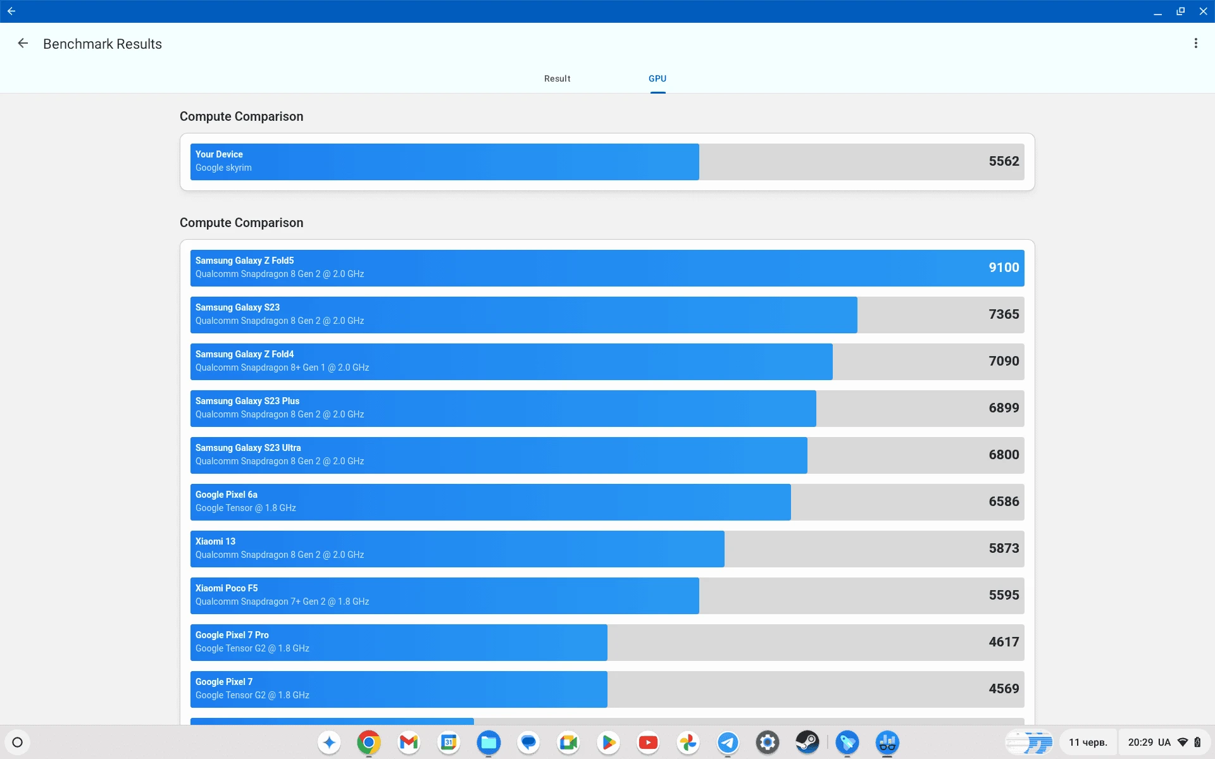Screen dimensions: 1215x759
Task: Open the Files app from the shelf
Action: [489, 743]
